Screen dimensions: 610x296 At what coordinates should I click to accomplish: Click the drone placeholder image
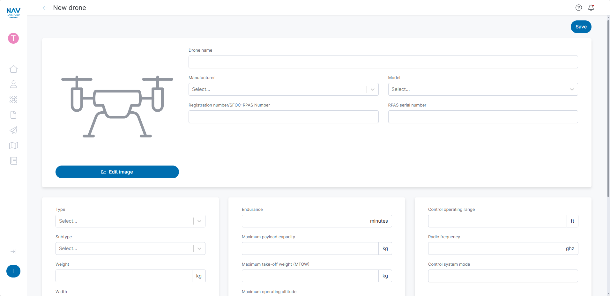point(117,107)
